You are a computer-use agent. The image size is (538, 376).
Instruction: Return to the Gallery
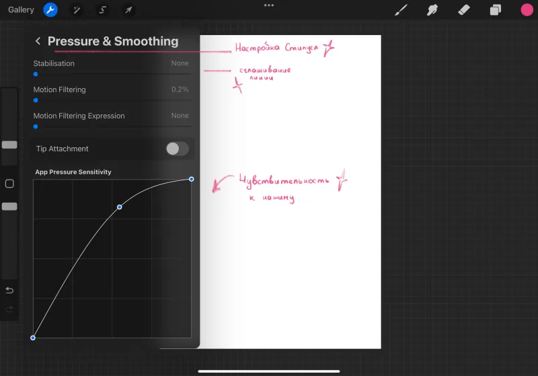click(21, 9)
